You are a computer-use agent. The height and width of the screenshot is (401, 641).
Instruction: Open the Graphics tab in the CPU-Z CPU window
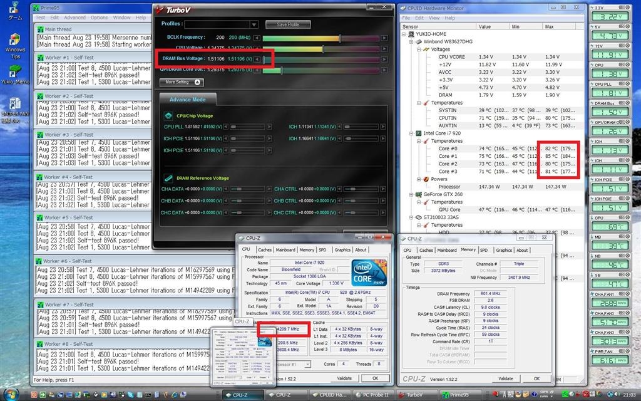(342, 249)
